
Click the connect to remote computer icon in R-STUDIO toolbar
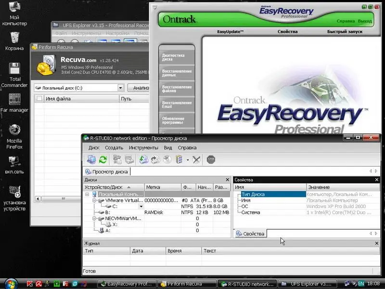coord(91,160)
